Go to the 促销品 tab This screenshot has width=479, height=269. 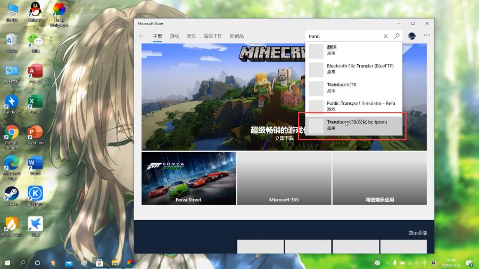[x=237, y=36]
